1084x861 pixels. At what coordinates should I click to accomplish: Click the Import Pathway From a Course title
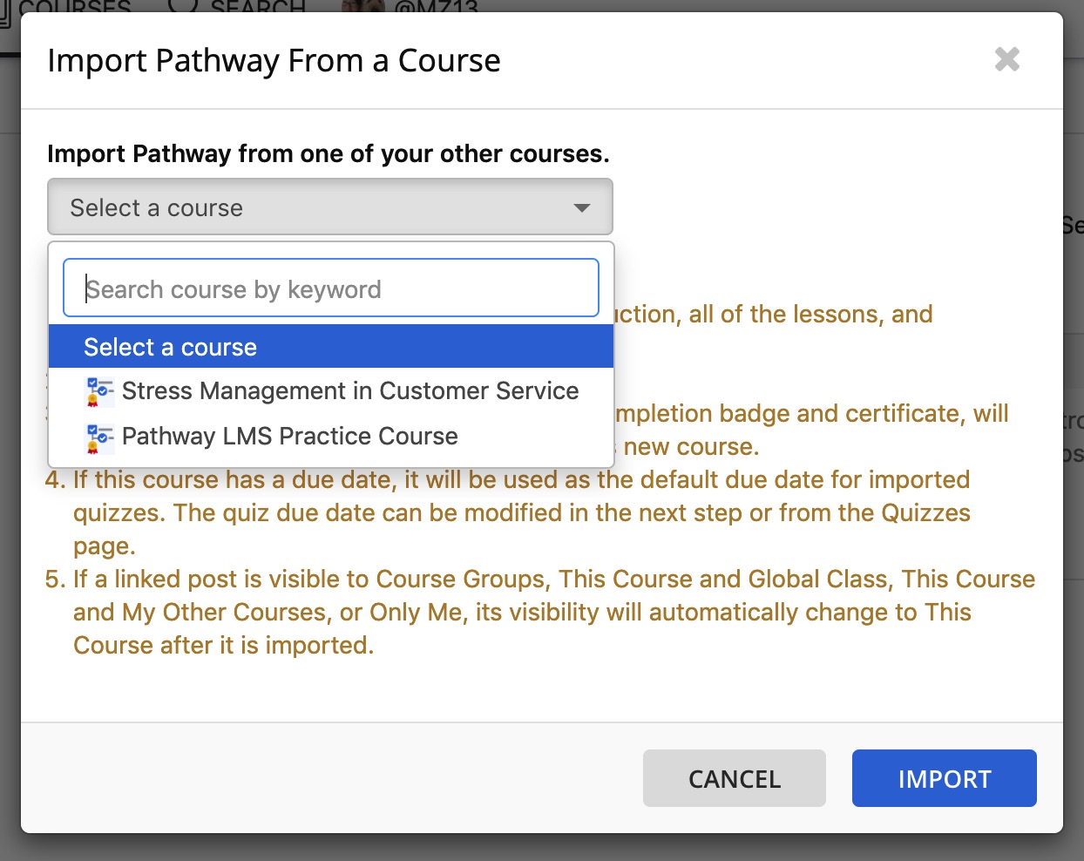[x=274, y=61]
